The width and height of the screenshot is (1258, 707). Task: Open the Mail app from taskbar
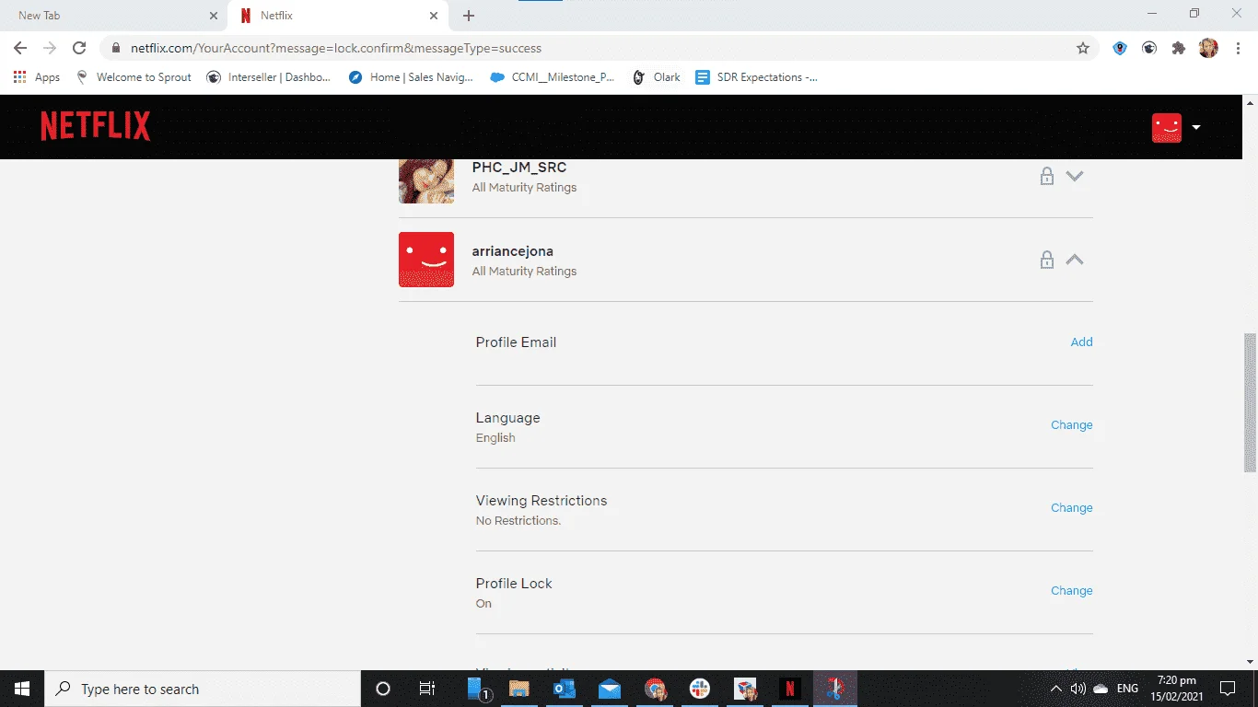(610, 689)
